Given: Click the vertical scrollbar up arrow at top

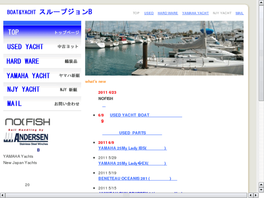Looking at the screenshot, I should 261,3.
